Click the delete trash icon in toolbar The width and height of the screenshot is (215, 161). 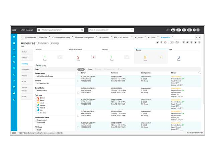pyautogui.click(x=161, y=43)
